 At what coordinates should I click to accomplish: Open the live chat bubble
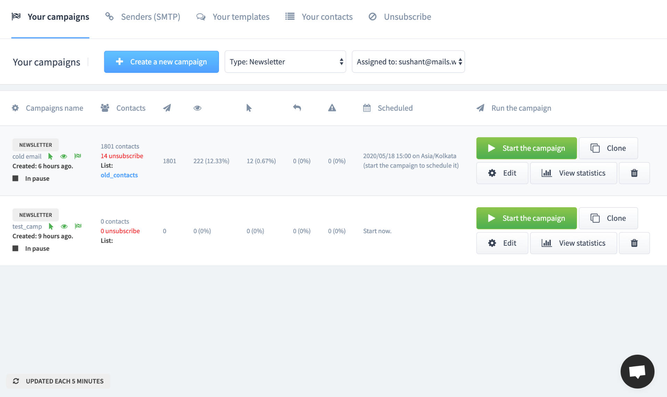637,371
